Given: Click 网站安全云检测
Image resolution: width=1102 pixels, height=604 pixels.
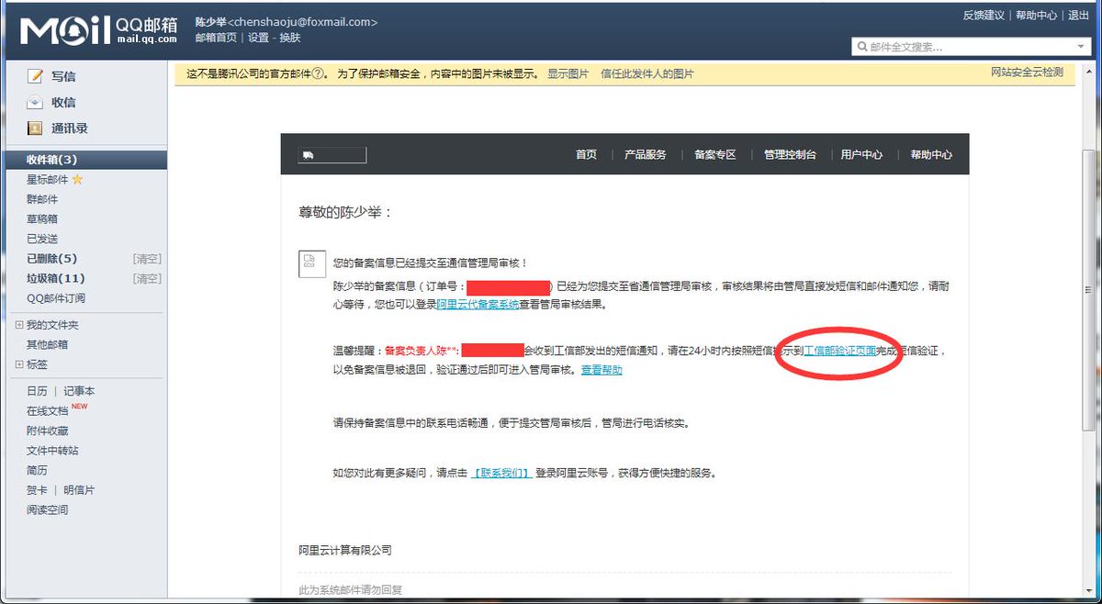Looking at the screenshot, I should click(1027, 72).
